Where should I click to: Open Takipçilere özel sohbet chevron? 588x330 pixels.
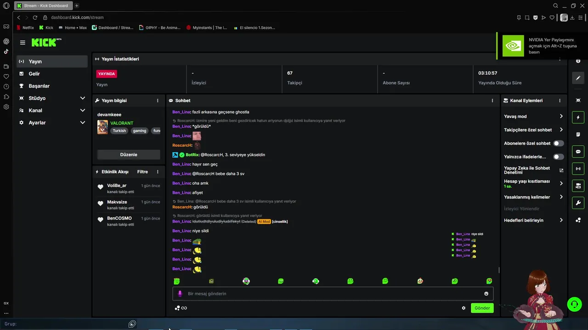[x=561, y=130]
